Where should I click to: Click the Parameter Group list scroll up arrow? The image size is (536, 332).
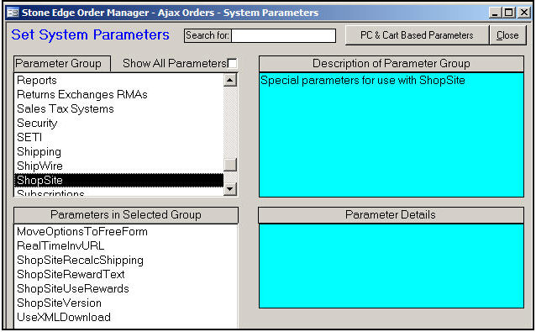click(x=229, y=81)
